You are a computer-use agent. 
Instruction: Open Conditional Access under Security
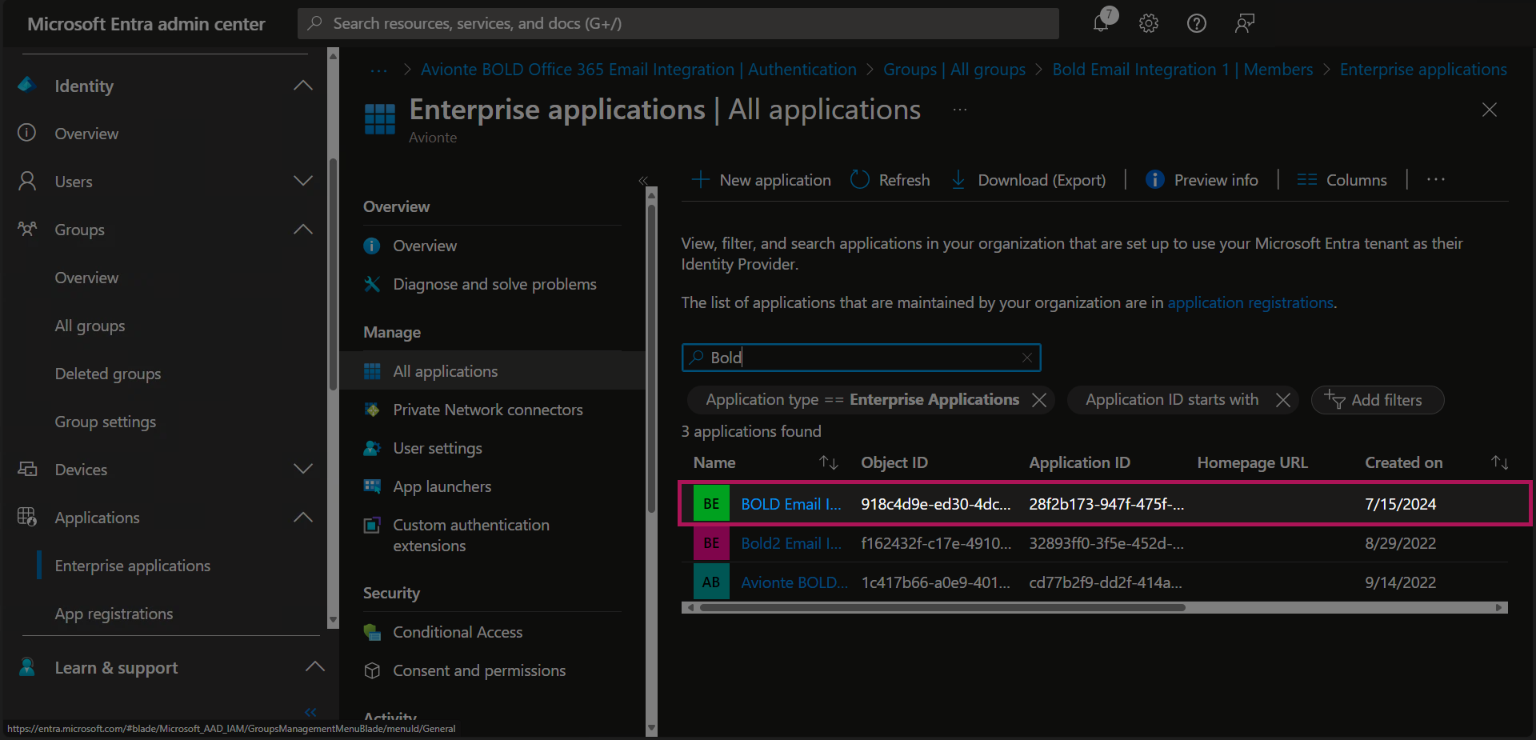(x=457, y=632)
